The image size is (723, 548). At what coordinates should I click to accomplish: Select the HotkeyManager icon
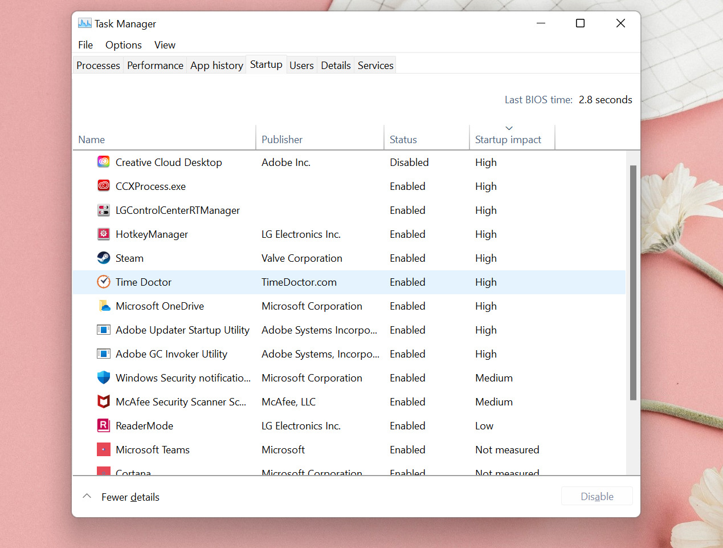click(103, 234)
